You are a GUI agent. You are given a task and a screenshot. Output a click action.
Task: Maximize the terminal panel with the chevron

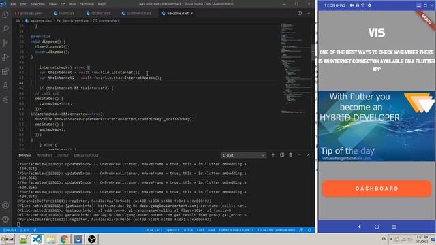300,155
